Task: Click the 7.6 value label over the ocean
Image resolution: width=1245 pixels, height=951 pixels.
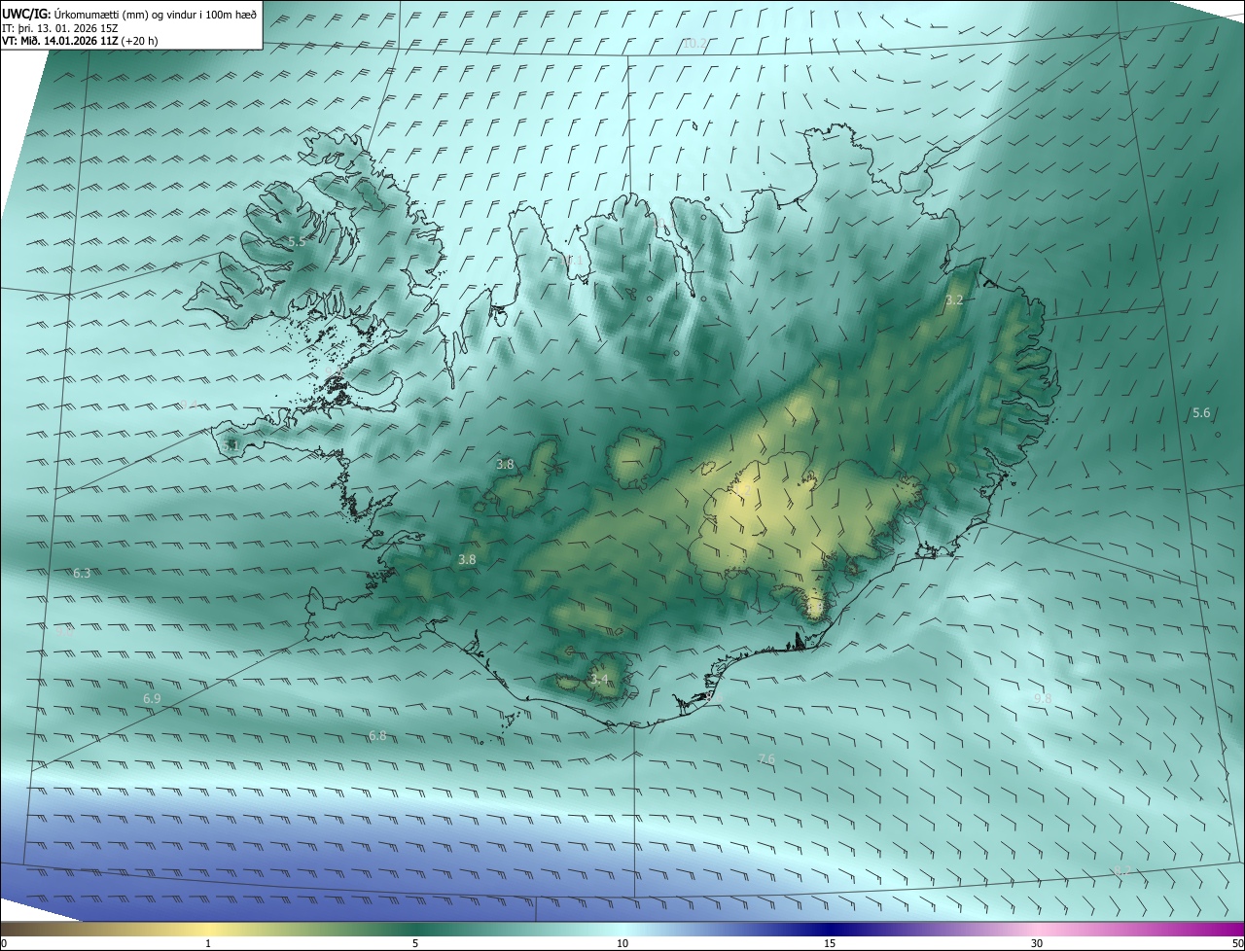Action: pos(766,758)
